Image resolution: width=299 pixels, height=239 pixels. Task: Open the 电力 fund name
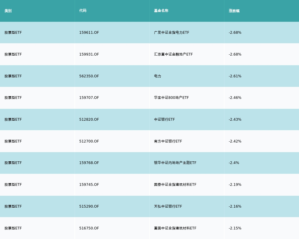pyautogui.click(x=158, y=76)
